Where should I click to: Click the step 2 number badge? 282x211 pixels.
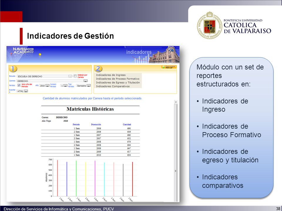click(98, 69)
